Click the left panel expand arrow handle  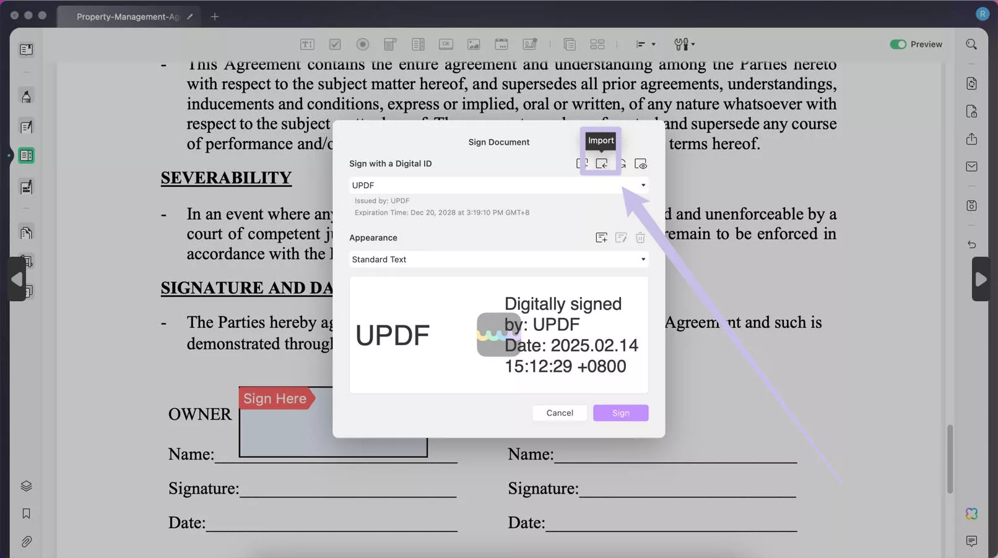(17, 279)
